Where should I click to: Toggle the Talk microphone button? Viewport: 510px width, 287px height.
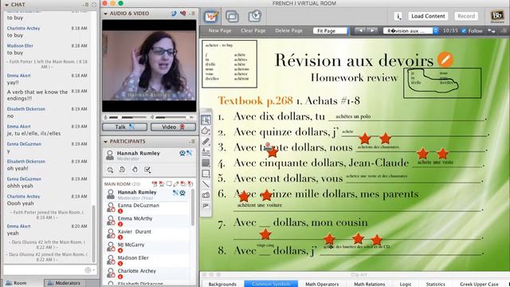pyautogui.click(x=124, y=127)
